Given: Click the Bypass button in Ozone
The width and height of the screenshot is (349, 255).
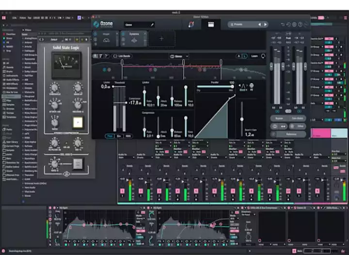Looking at the screenshot, I should pos(279,118).
